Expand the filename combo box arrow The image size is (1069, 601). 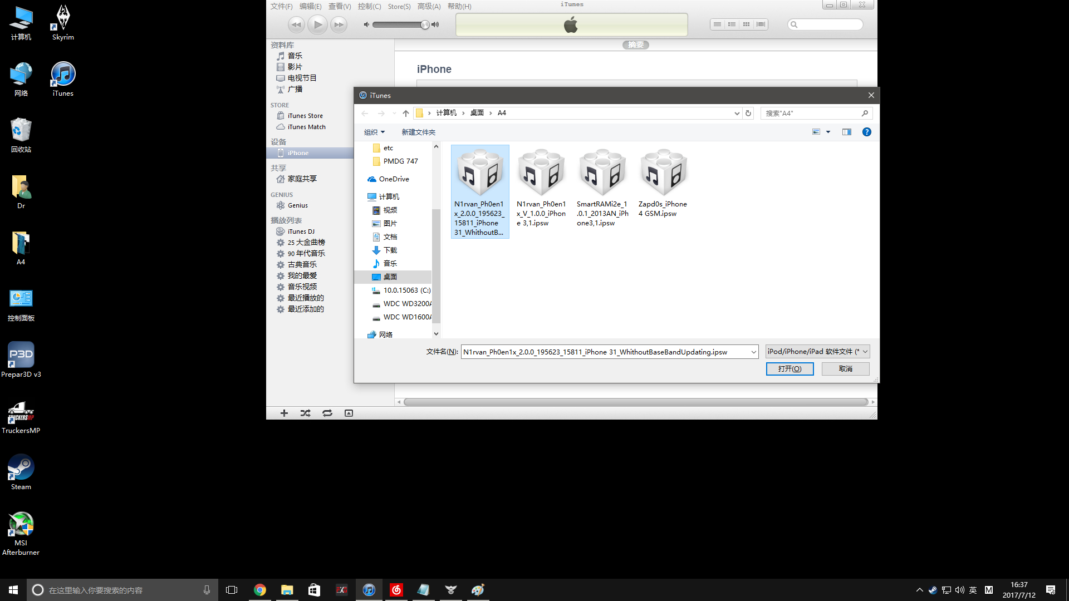pyautogui.click(x=753, y=352)
